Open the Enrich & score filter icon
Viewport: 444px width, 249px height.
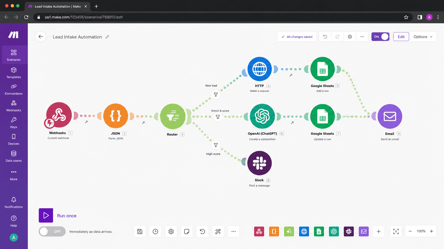coord(218,117)
